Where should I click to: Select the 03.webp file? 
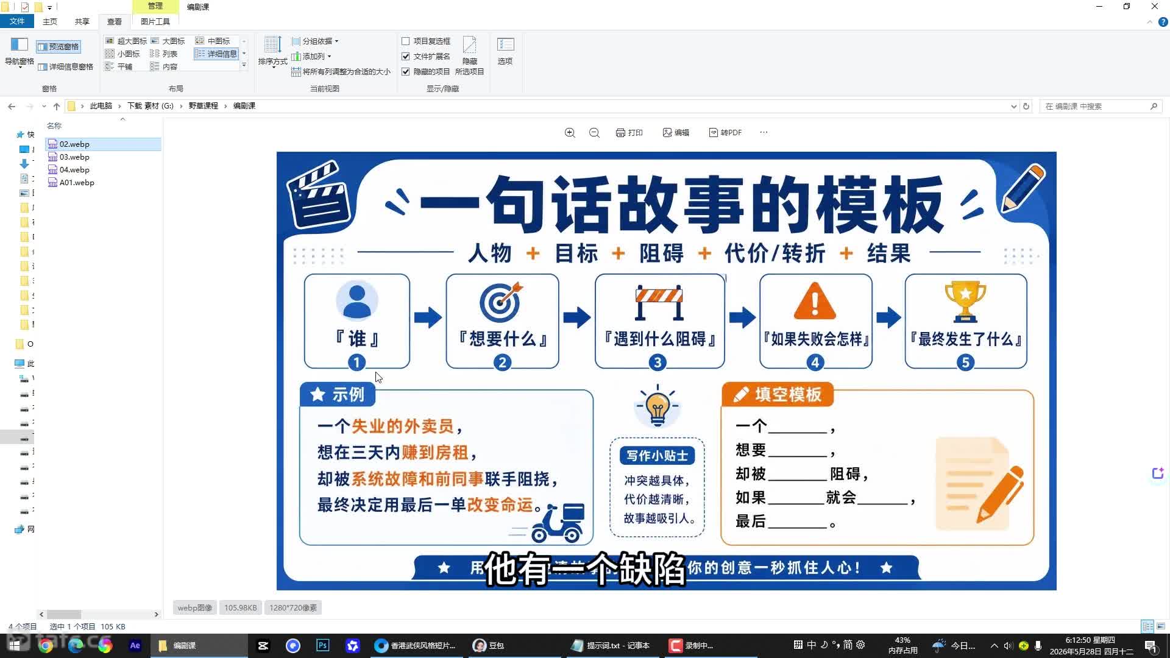tap(74, 157)
